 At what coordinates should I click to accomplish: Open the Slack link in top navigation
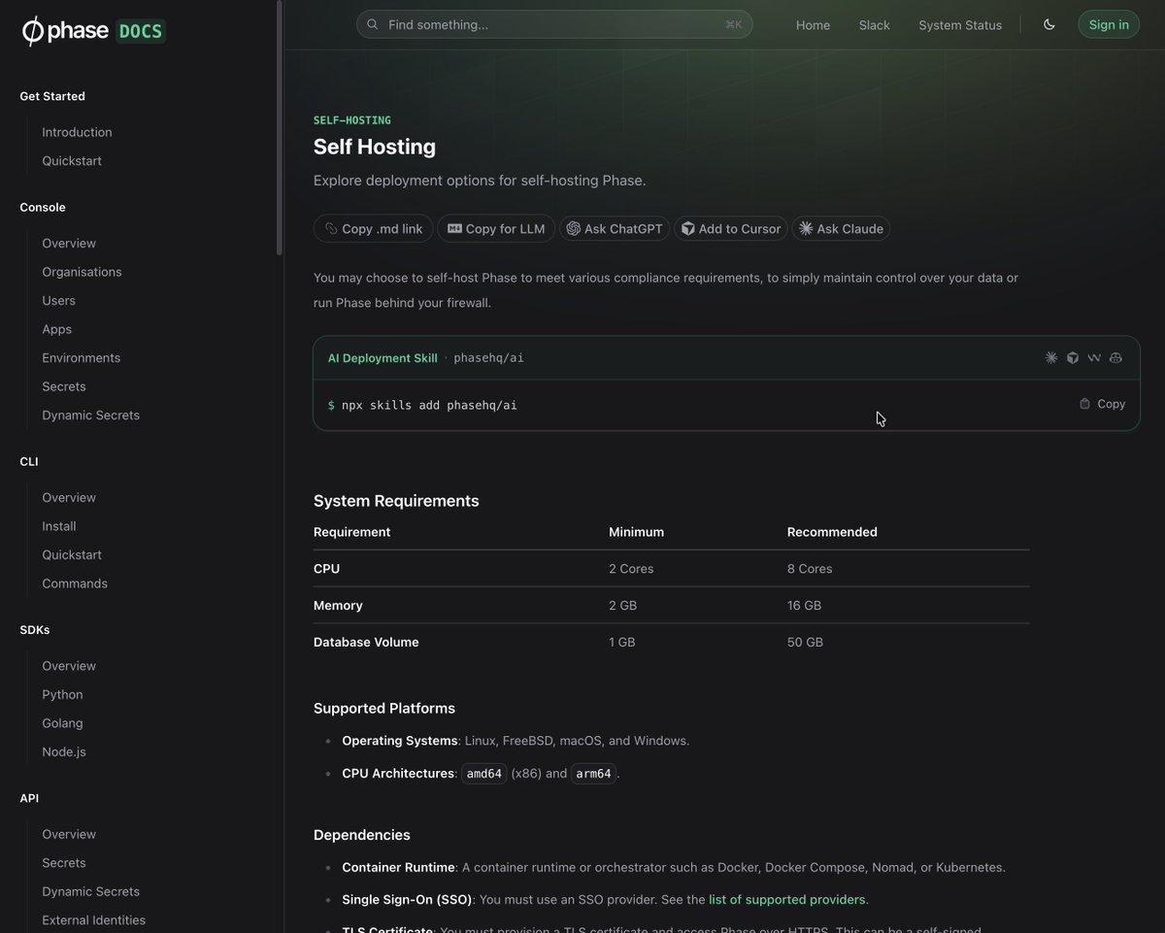click(x=874, y=25)
